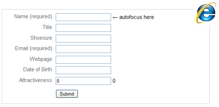Click the Title label text
Screen dimensions: 219x107
(x=47, y=27)
